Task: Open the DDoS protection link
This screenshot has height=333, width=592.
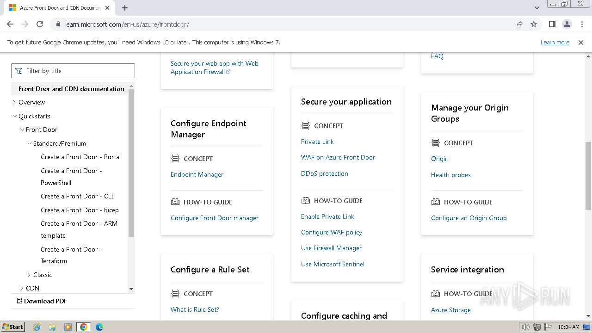Action: point(325,173)
